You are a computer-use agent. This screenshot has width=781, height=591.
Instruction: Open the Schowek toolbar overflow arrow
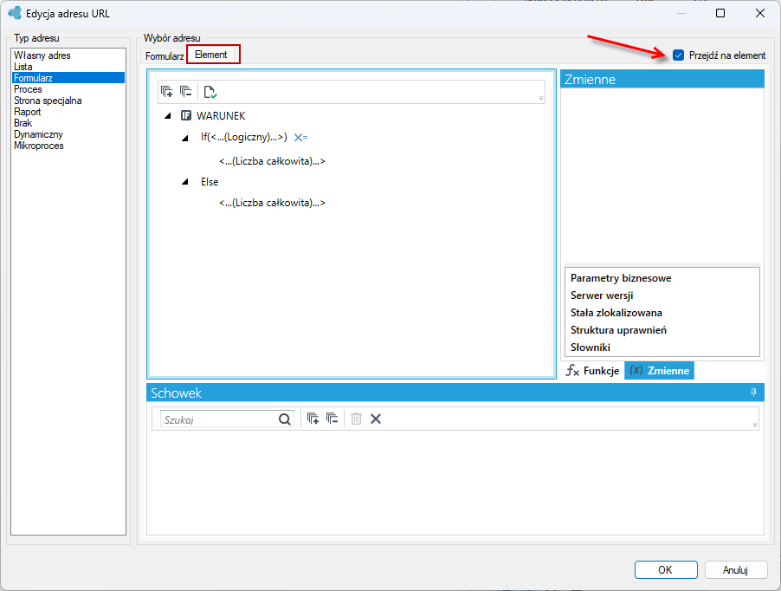(755, 425)
